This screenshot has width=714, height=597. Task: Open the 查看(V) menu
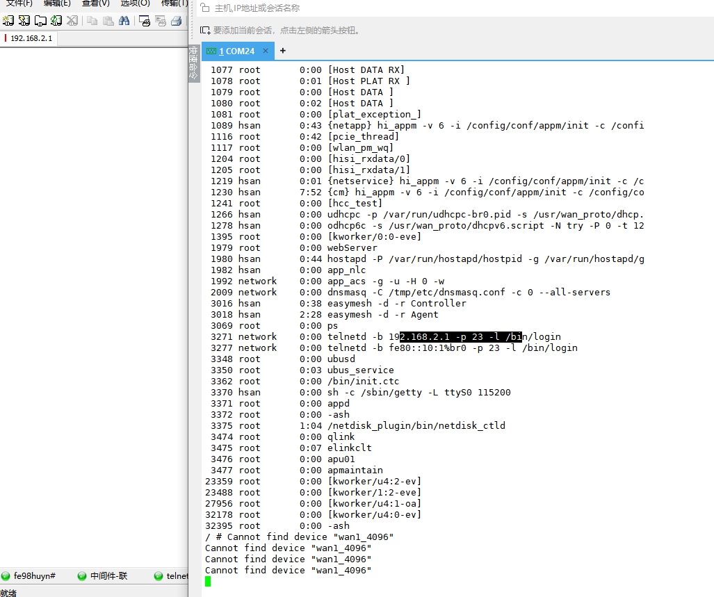click(x=96, y=3)
